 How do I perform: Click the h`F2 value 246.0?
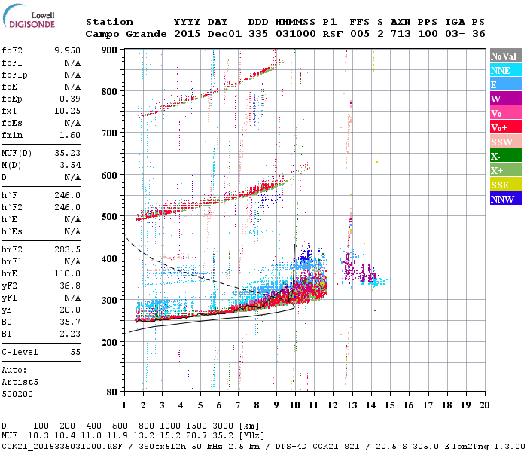(x=67, y=207)
